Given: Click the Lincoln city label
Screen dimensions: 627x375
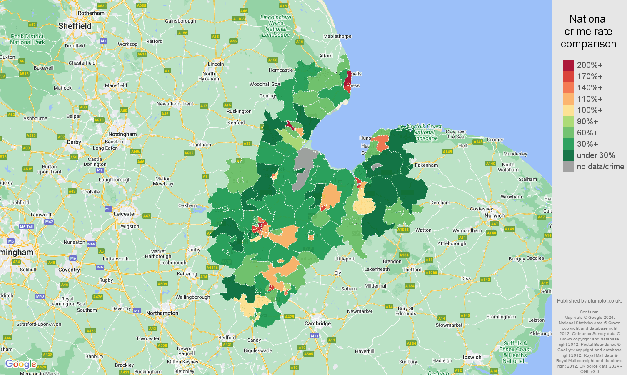Looking at the screenshot, I should (216, 64).
